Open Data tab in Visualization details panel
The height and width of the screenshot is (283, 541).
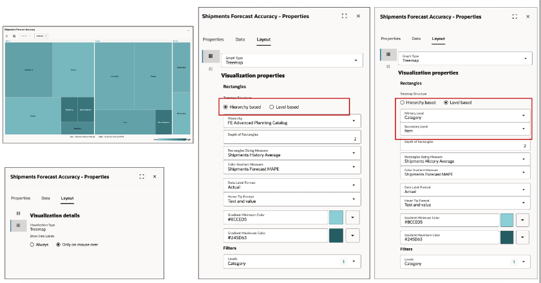[x=46, y=198]
